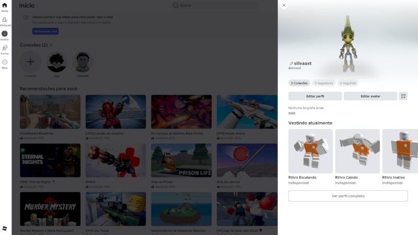Screen dimensions: 418x235
Task: Open the Rthro Escalando item thumbnail
Action: coord(310,151)
